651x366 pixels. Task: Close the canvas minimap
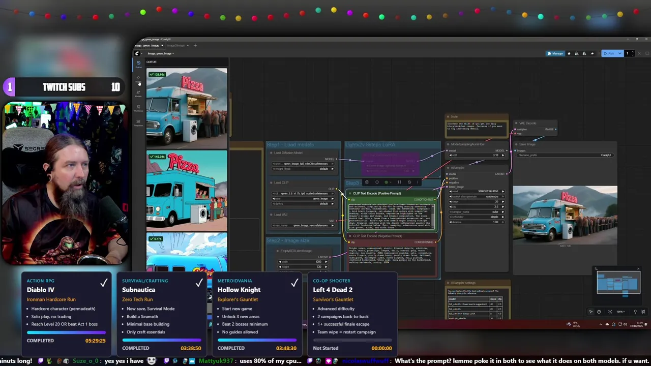pos(639,268)
